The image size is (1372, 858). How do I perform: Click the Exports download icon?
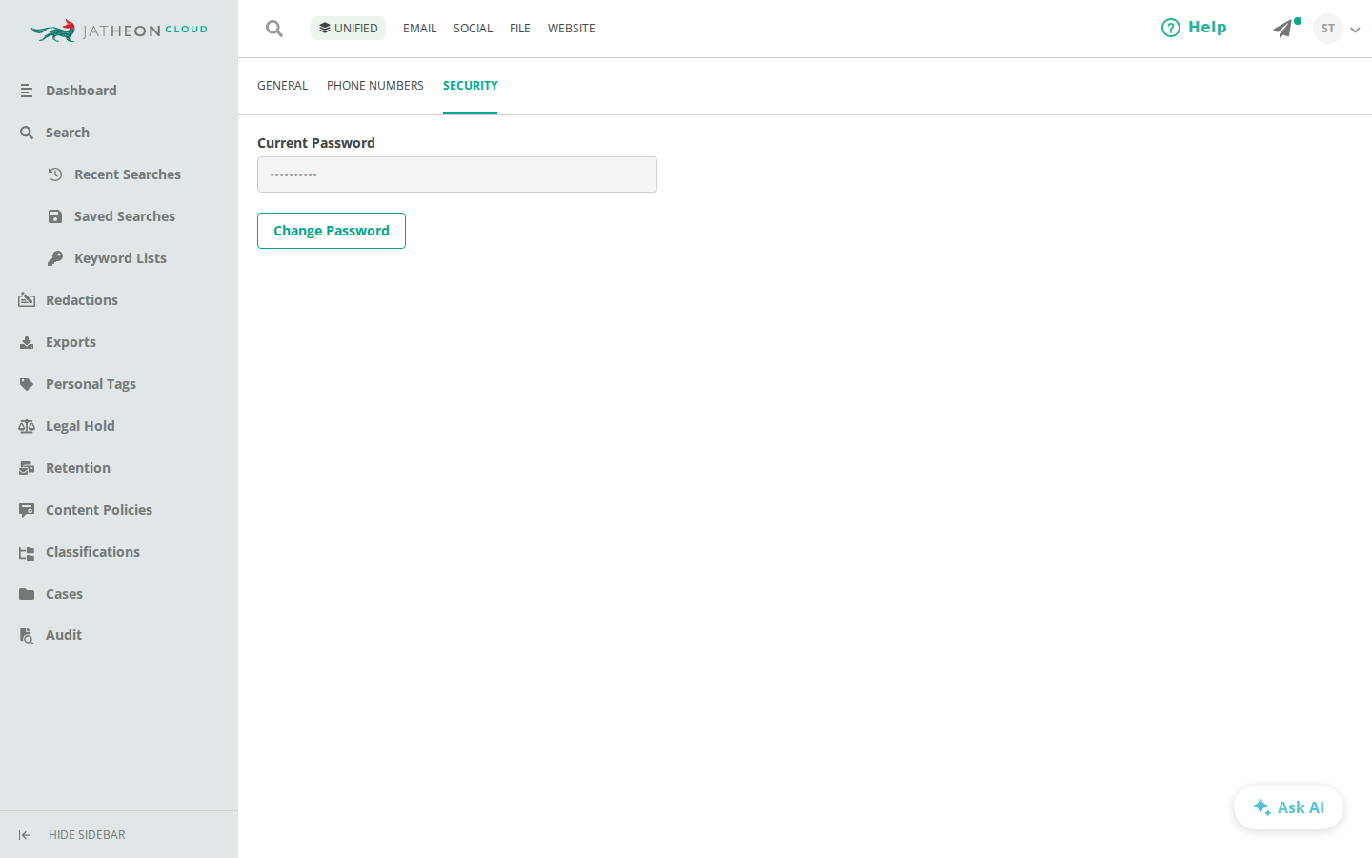point(27,342)
